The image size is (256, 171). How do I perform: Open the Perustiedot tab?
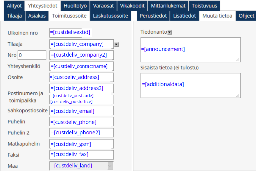click(153, 16)
